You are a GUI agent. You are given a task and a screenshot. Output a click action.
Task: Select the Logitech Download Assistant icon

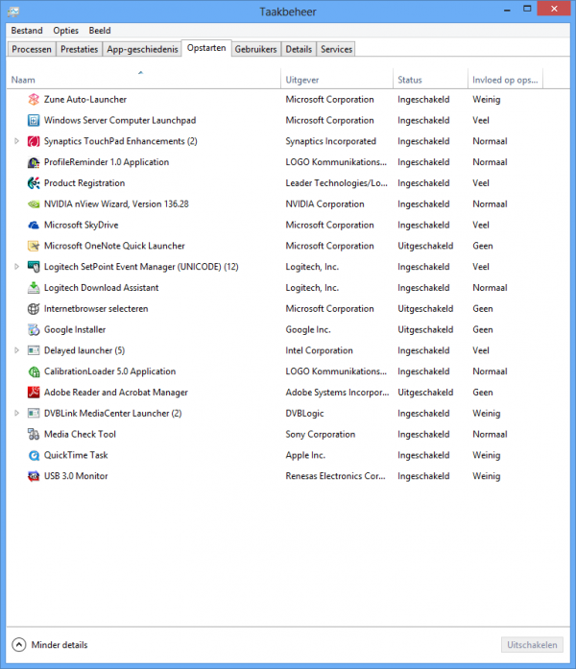click(x=34, y=288)
